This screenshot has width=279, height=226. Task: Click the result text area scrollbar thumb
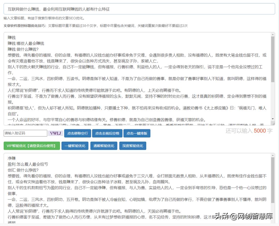(273, 180)
